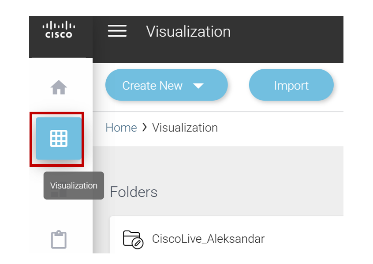Screen dimensions: 373x264
Task: Click the CiscoLive_Aleksandar folder icon
Action: (x=132, y=239)
